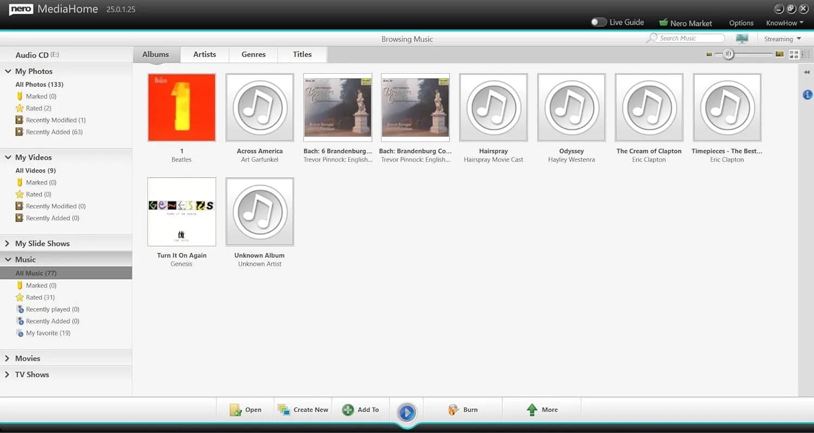Toggle the Live Guide switch
The height and width of the screenshot is (433, 814).
click(x=599, y=22)
